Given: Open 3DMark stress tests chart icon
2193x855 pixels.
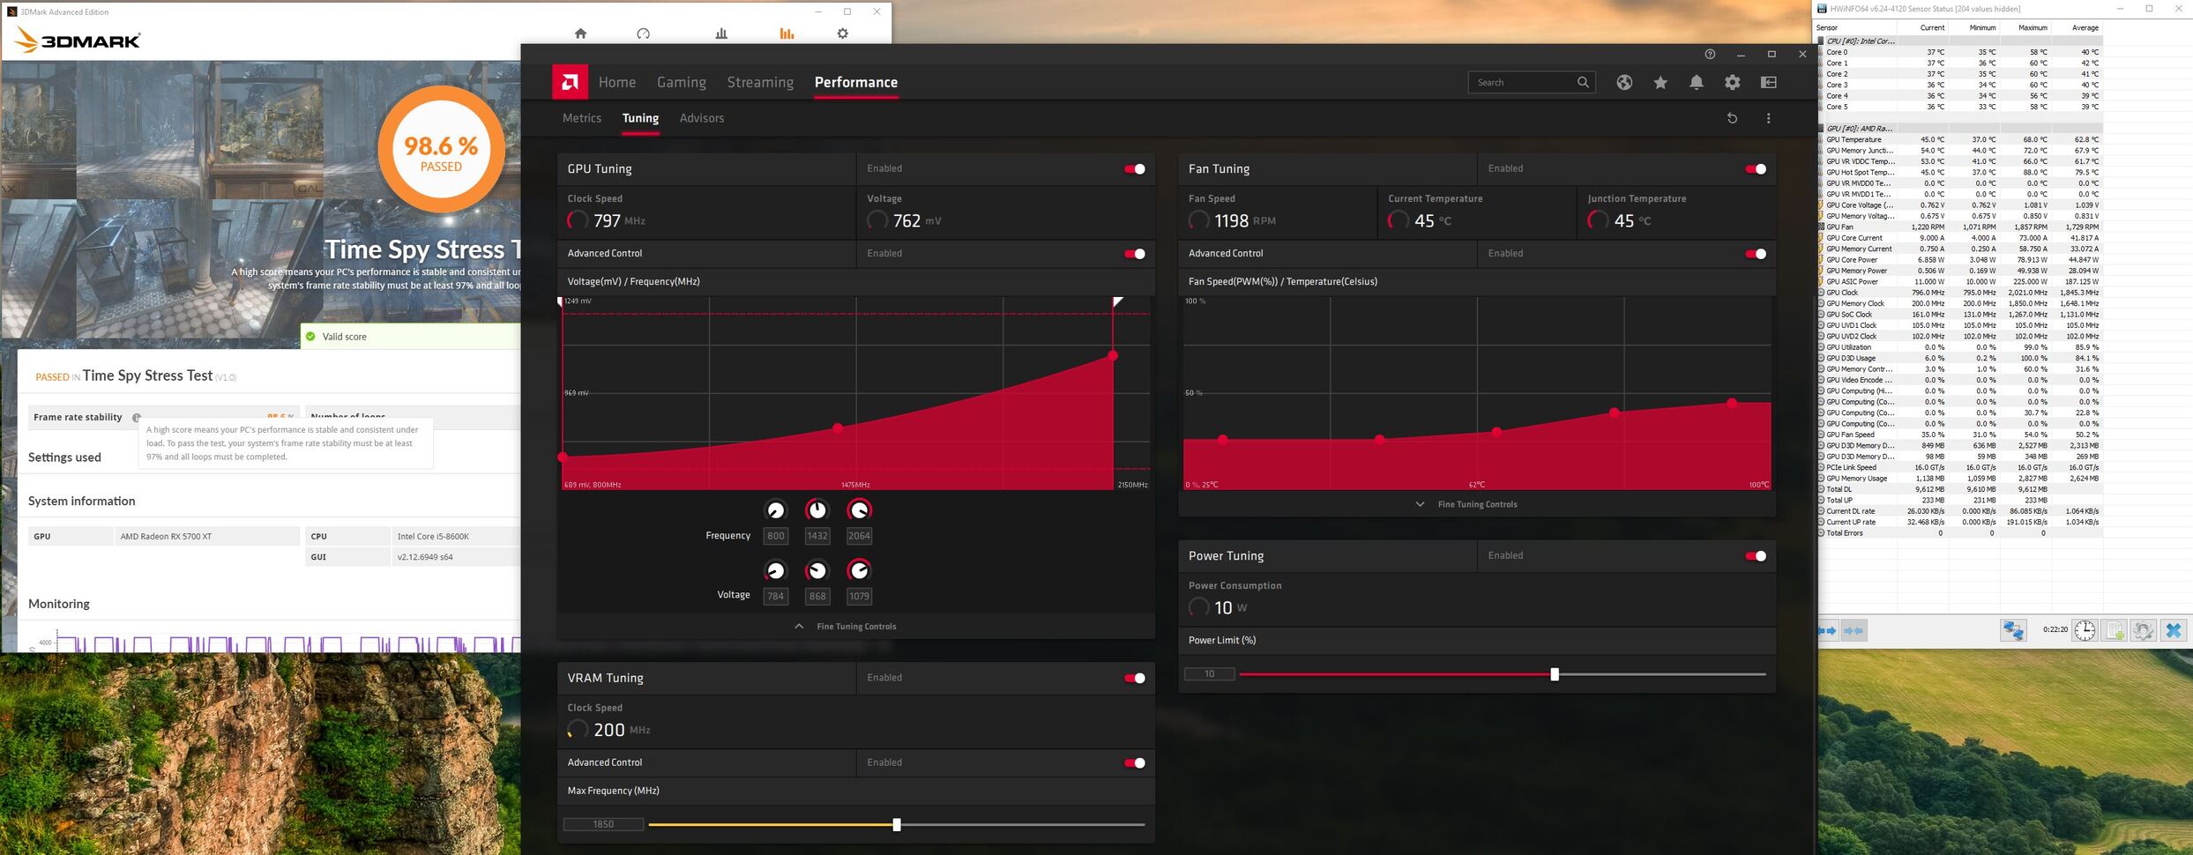Looking at the screenshot, I should coord(721,33).
